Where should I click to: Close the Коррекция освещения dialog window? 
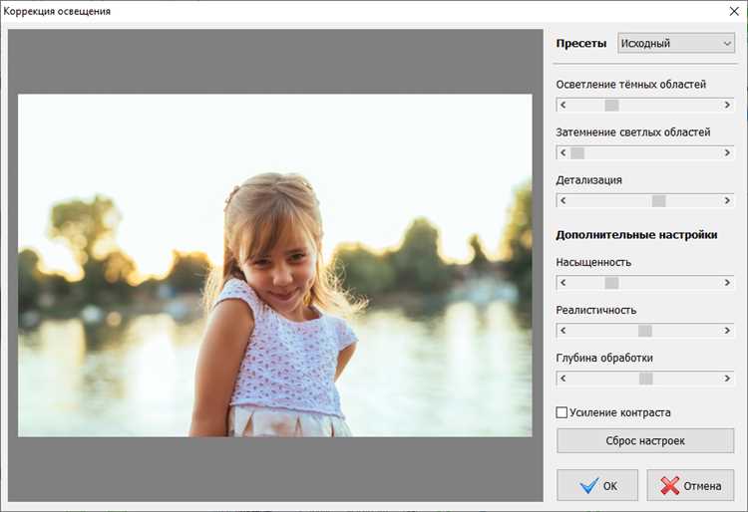(735, 11)
